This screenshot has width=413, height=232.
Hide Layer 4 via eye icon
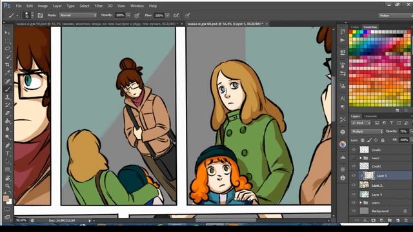pos(354,195)
